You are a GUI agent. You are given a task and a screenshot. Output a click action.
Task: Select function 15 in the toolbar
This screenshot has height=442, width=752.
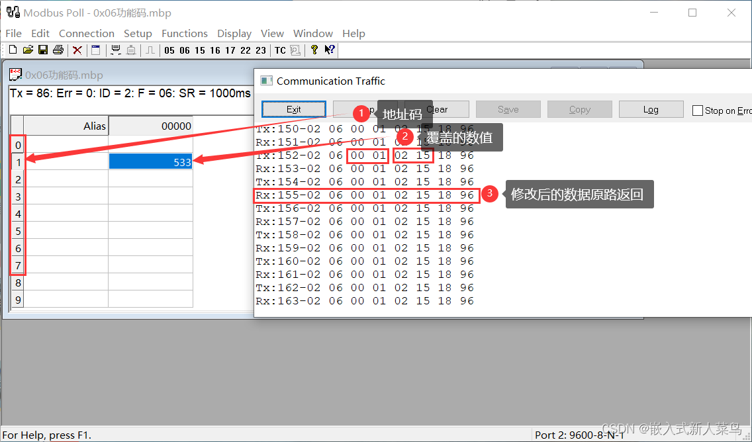200,50
